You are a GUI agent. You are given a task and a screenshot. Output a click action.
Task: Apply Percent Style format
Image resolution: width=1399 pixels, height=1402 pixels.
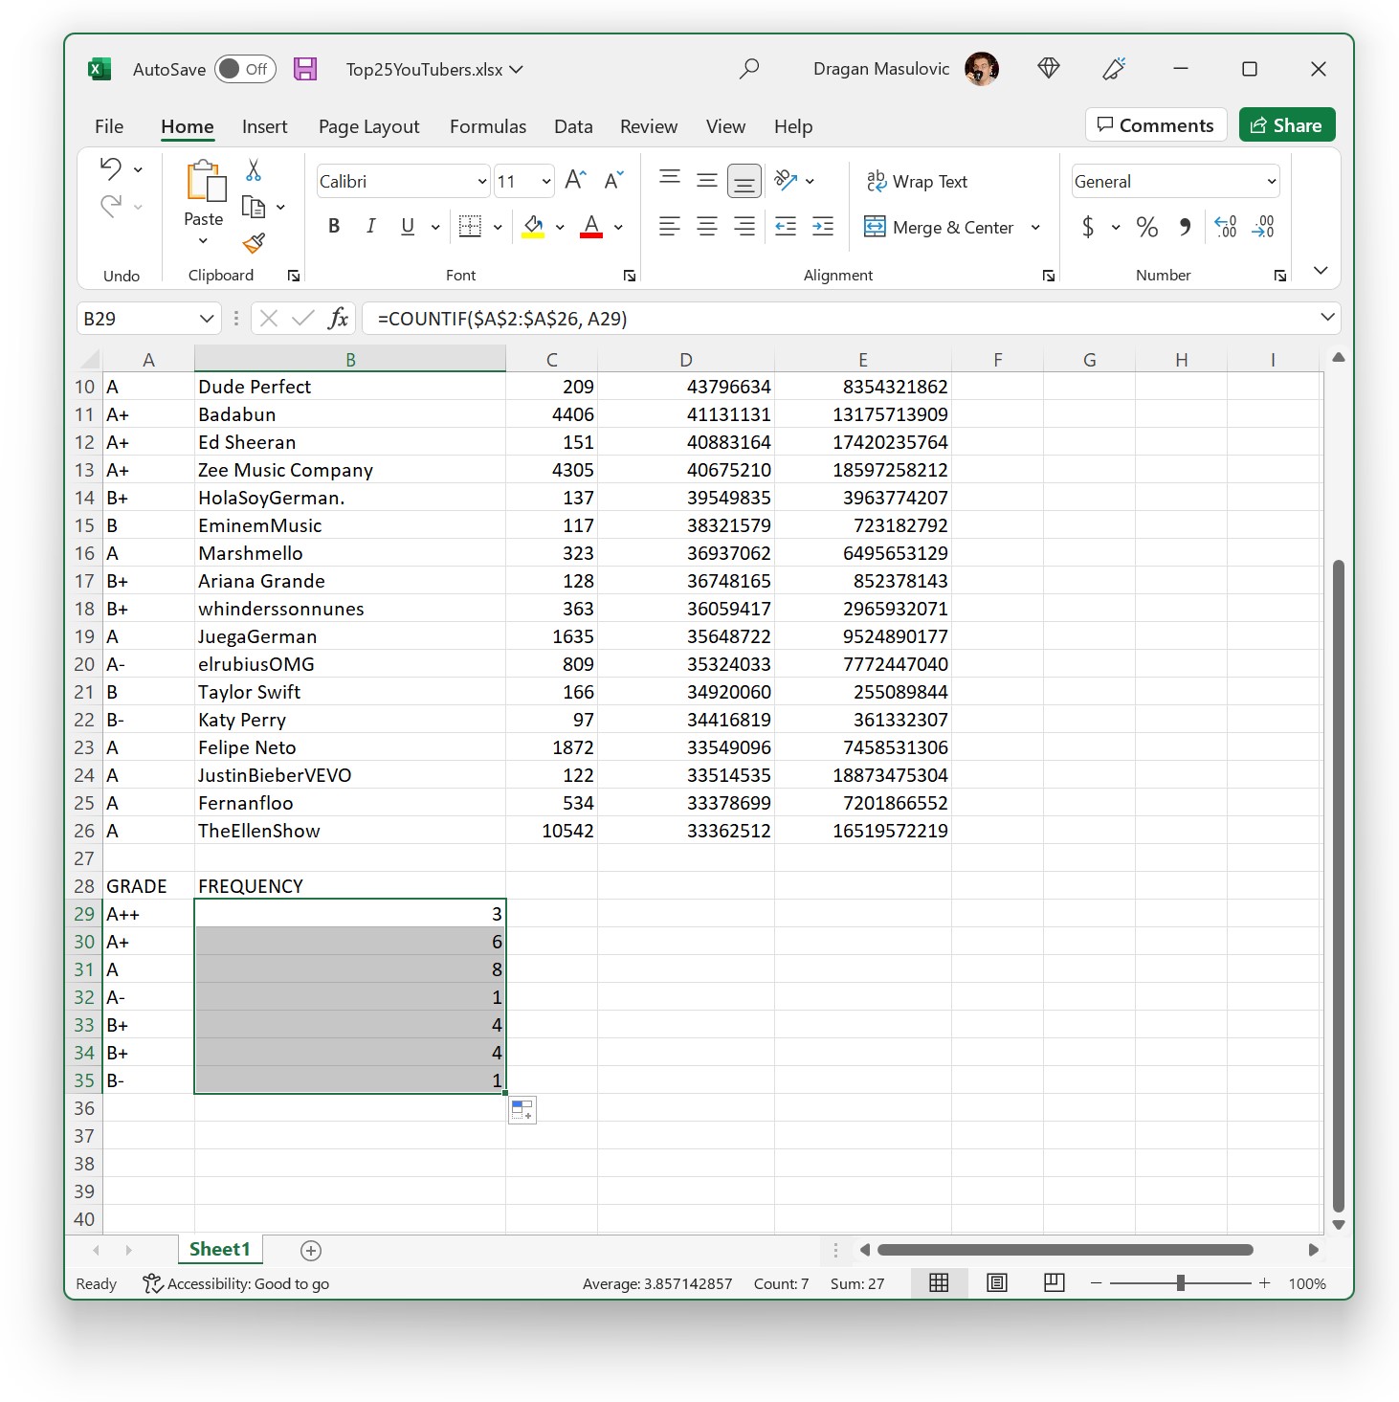click(1147, 226)
